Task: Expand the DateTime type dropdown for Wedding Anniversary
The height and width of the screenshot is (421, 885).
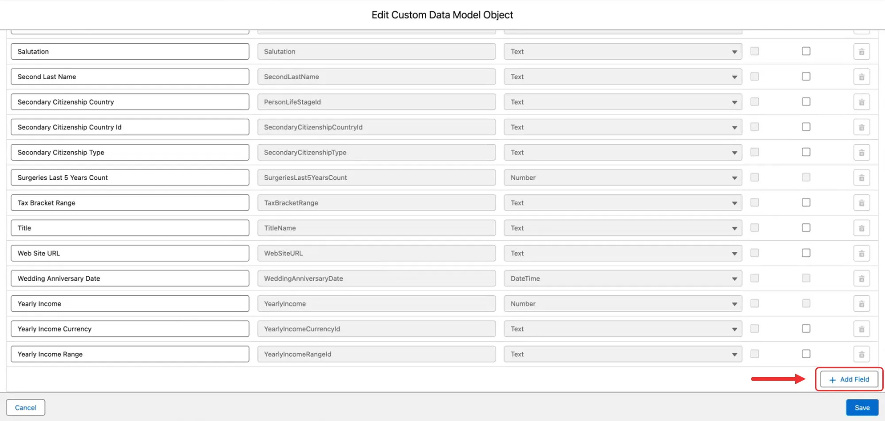Action: (x=623, y=278)
